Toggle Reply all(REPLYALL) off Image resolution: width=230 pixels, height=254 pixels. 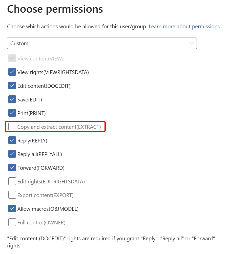[x=12, y=154]
